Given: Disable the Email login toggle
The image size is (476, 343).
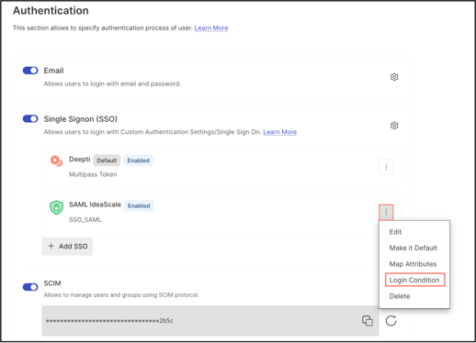Looking at the screenshot, I should point(30,71).
